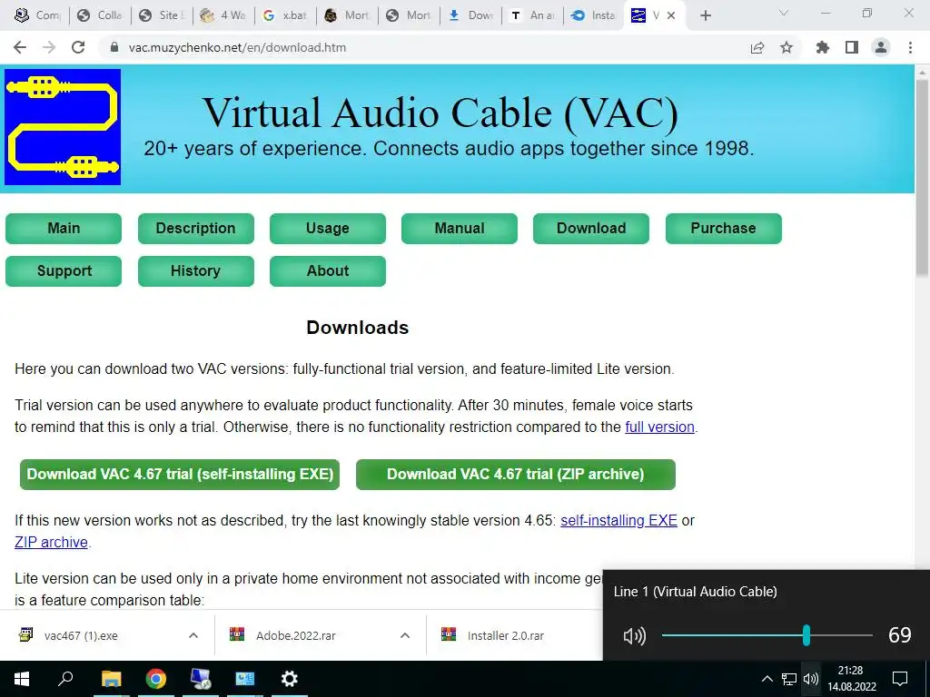This screenshot has width=930, height=697.
Task: Open the About page
Action: point(327,270)
